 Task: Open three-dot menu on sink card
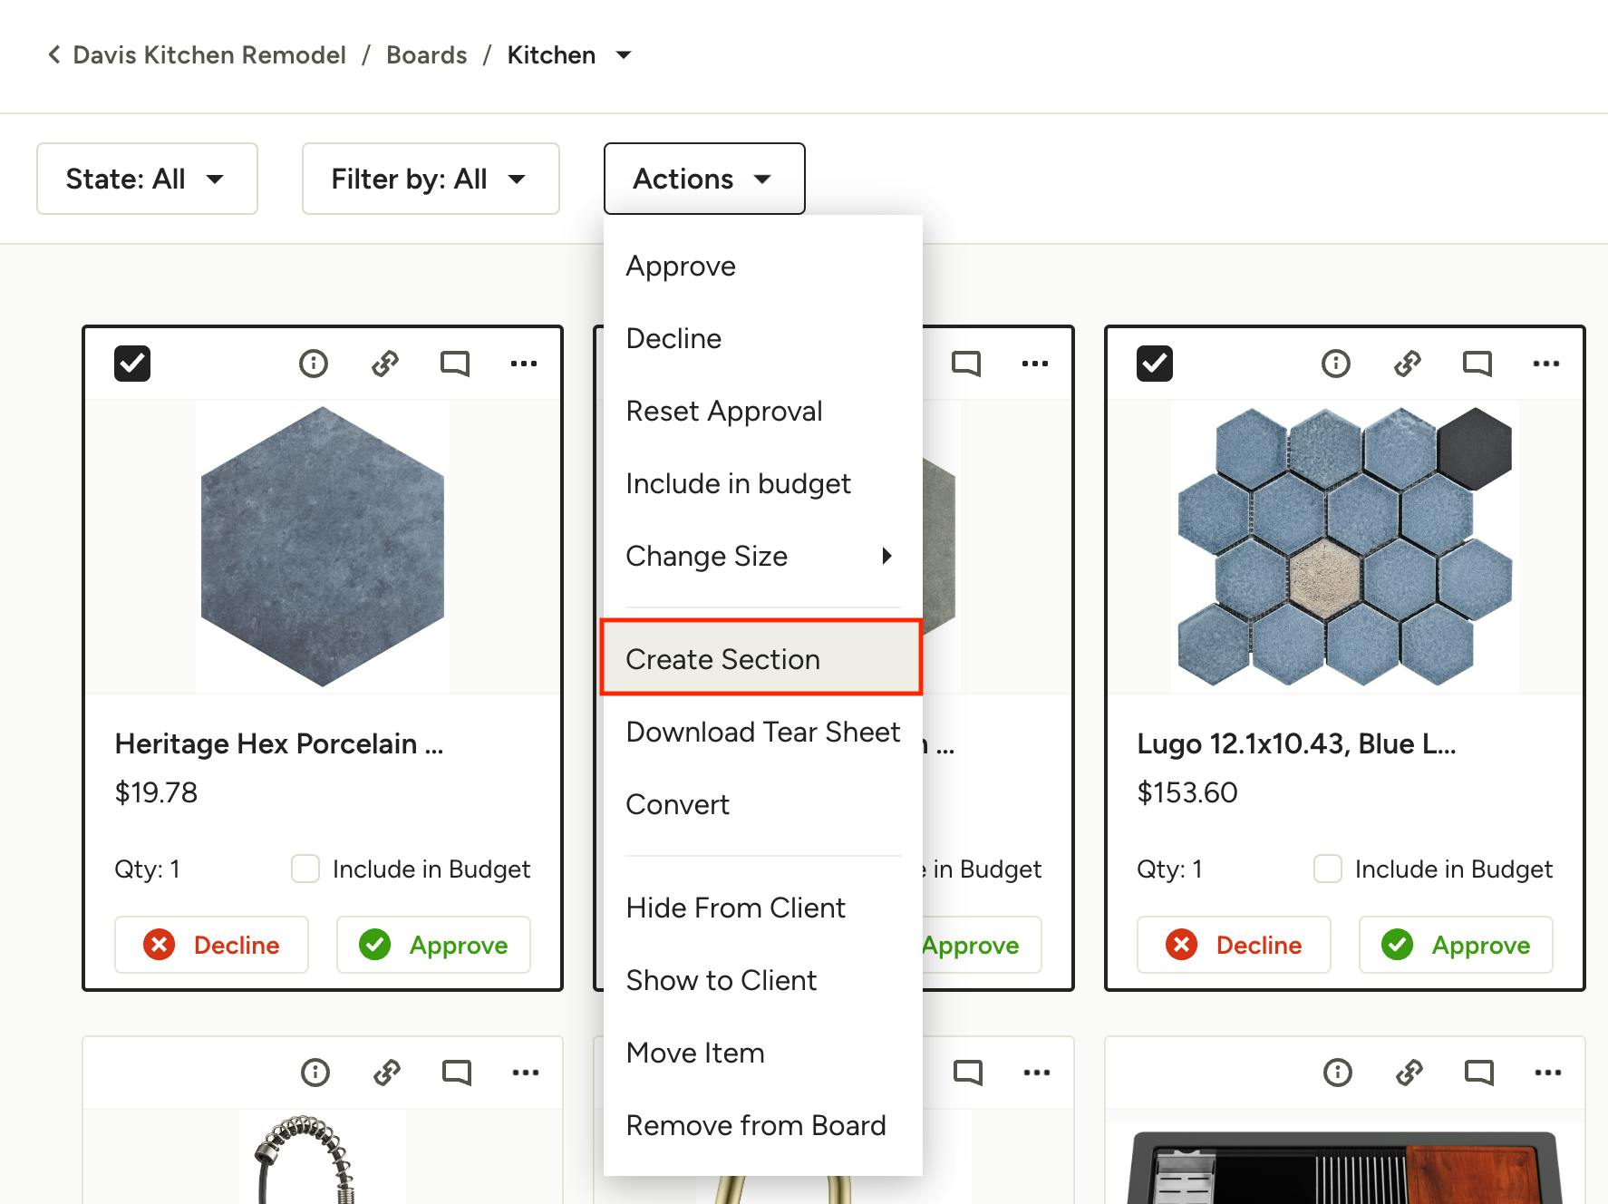(1548, 1073)
